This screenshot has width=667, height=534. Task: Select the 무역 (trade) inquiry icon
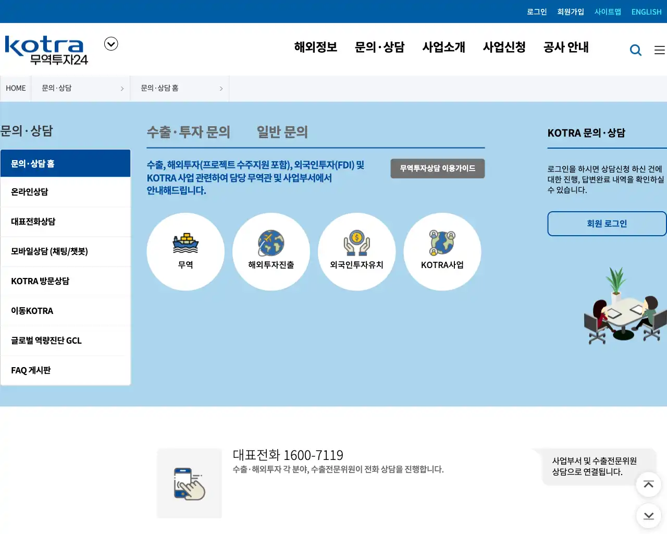186,251
